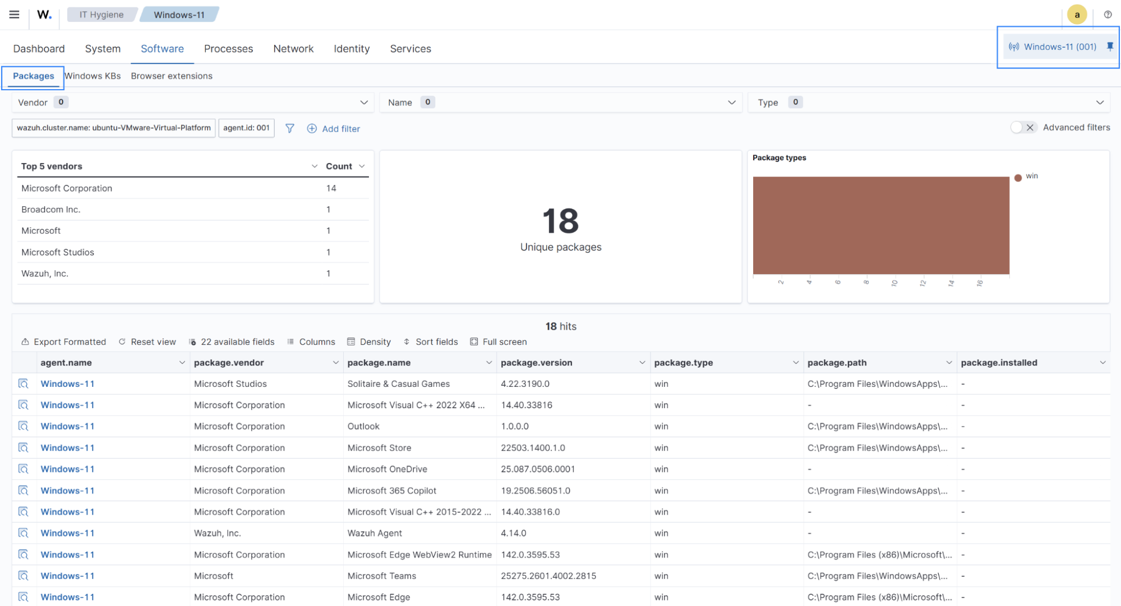Open package.version column header menu
This screenshot has height=606, width=1121.
coord(642,363)
